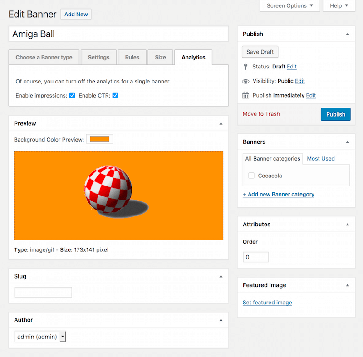363x357 pixels.
Task: Disable the Enable impressions checkbox
Action: point(72,96)
